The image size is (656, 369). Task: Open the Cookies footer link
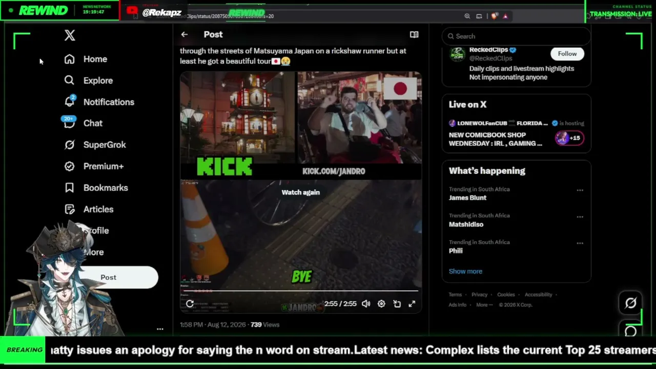[506, 295]
